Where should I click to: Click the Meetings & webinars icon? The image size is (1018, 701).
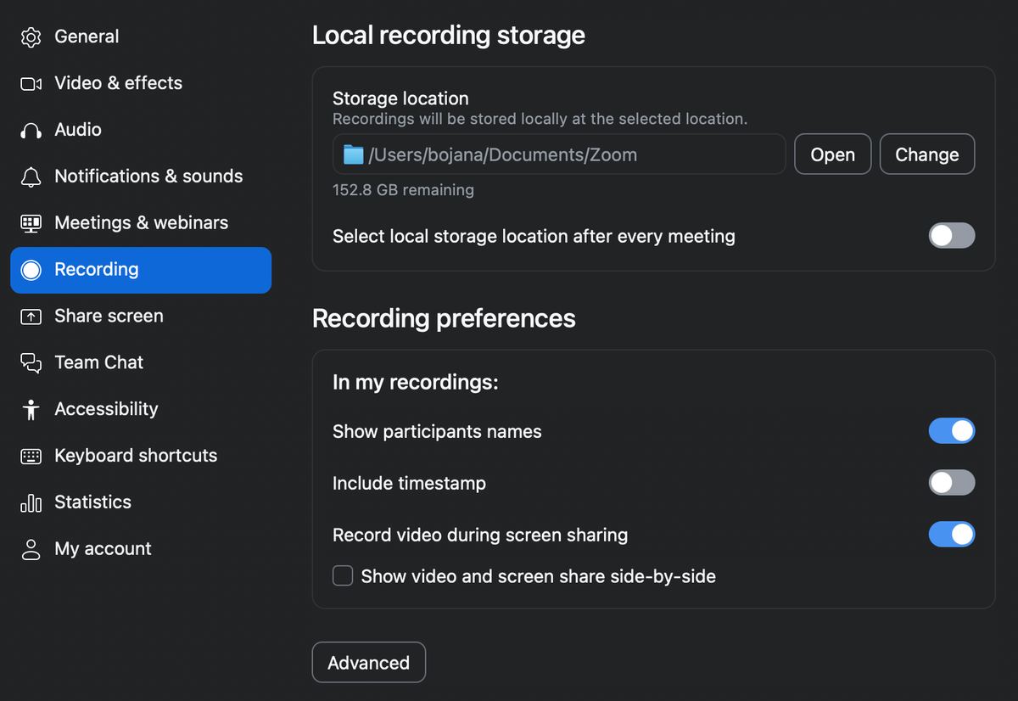31,222
